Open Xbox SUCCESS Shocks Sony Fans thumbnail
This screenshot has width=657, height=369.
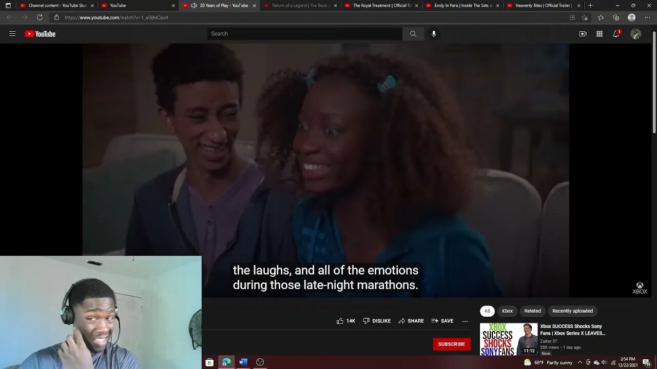point(509,339)
